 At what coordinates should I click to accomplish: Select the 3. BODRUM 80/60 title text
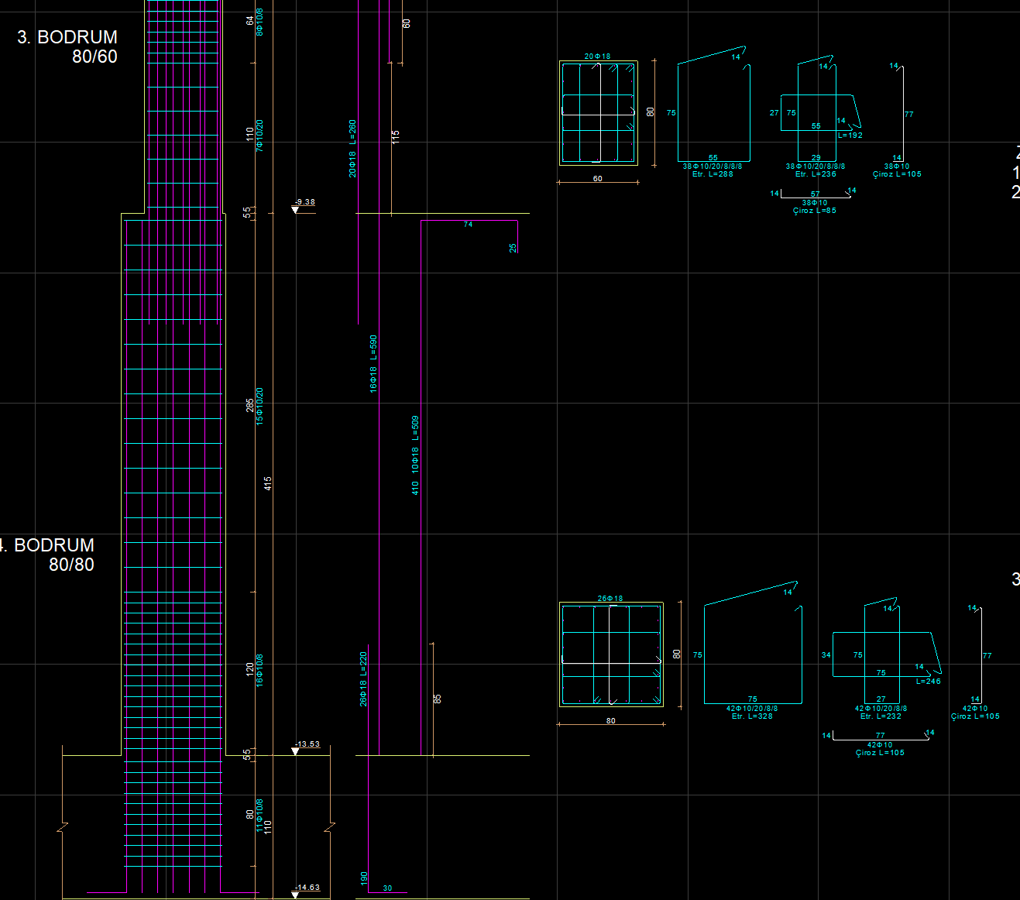[x=67, y=46]
